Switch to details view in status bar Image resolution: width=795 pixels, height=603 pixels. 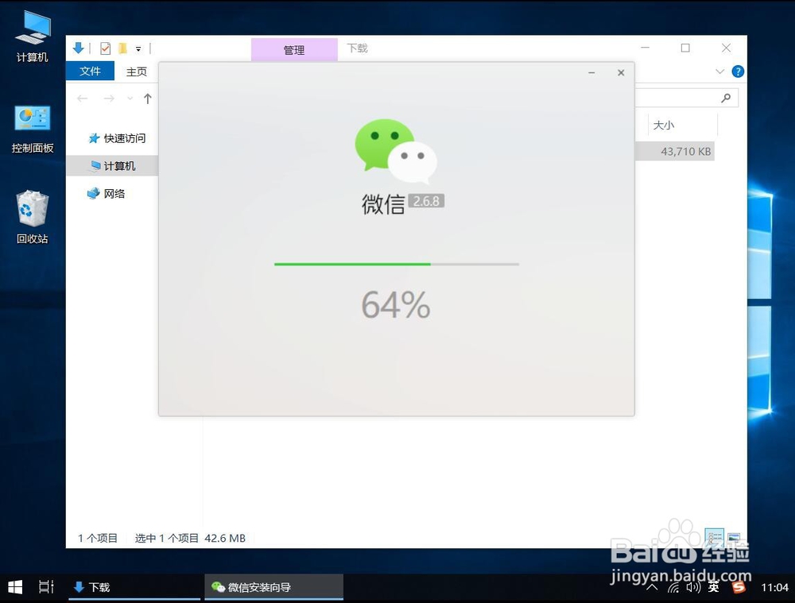[715, 536]
